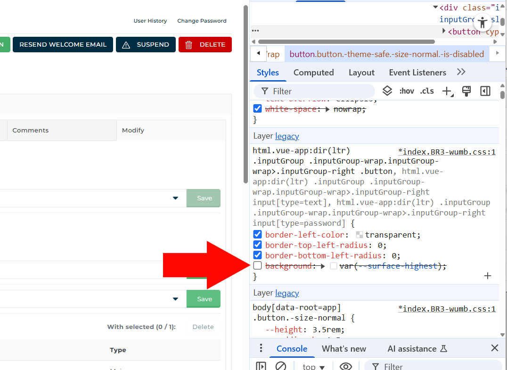This screenshot has width=507, height=370.
Task: Select button.button breadcrumb item
Action: click(387, 54)
